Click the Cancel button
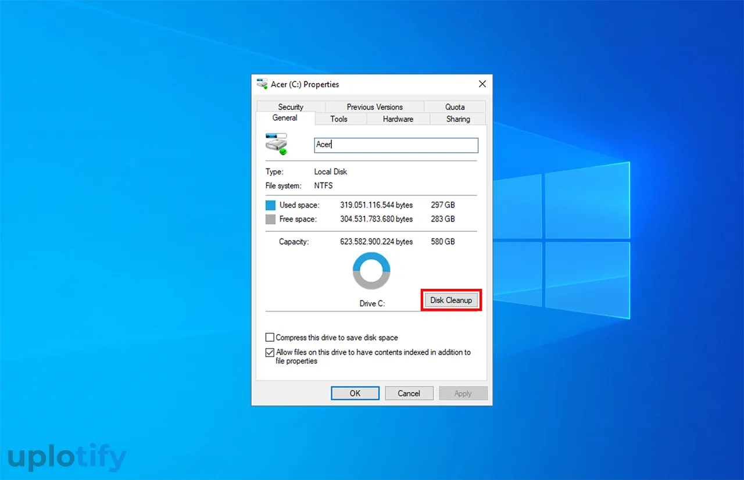 point(409,393)
